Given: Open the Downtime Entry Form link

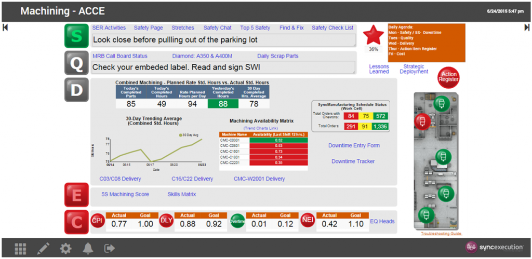Looking at the screenshot, I should point(354,146).
